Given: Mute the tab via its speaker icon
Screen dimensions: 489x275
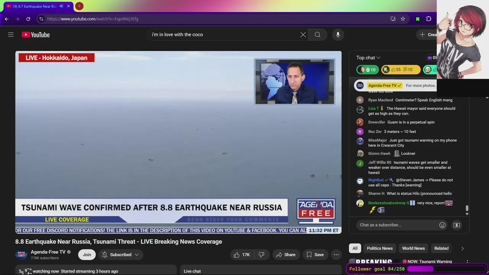Looking at the screenshot, I should (61, 6).
